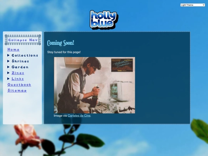This screenshot has height=156, width=208.
Task: Open the Links page link
Action: pos(18,79)
